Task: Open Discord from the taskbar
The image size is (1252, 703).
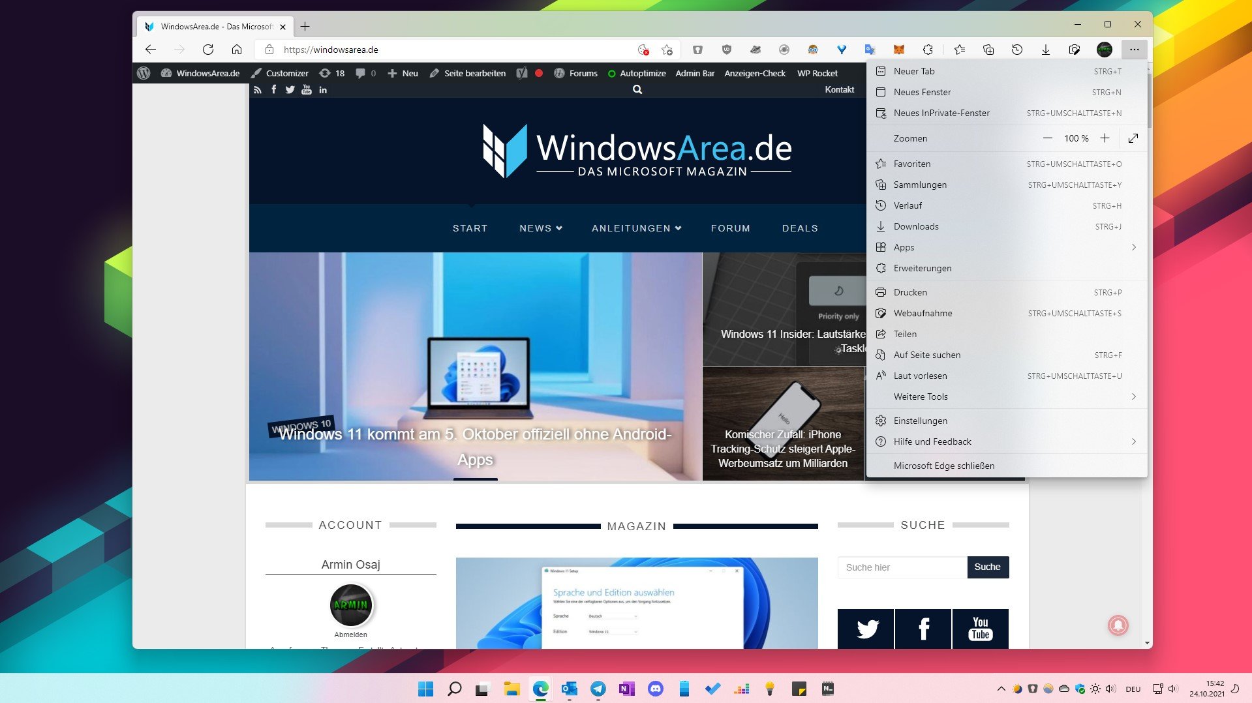Action: [655, 689]
